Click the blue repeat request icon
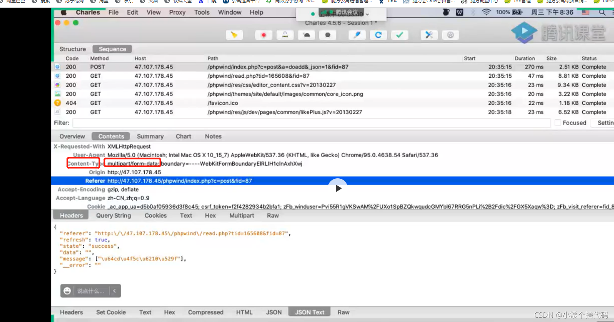This screenshot has width=614, height=322. 378,35
